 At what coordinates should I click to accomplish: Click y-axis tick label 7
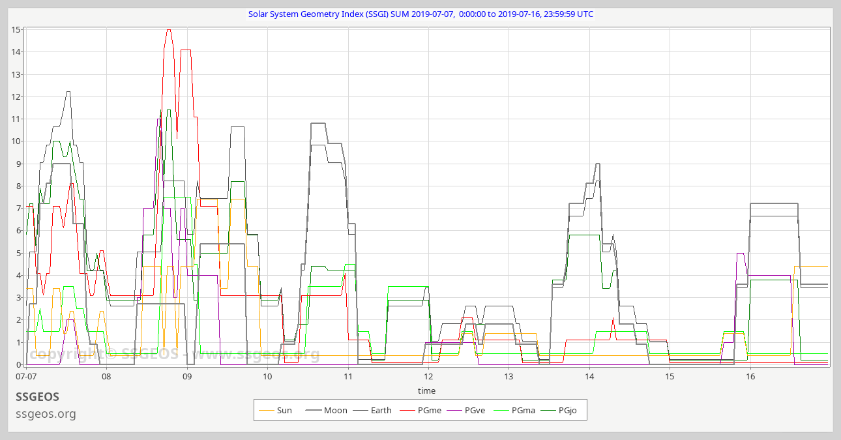click(18, 209)
